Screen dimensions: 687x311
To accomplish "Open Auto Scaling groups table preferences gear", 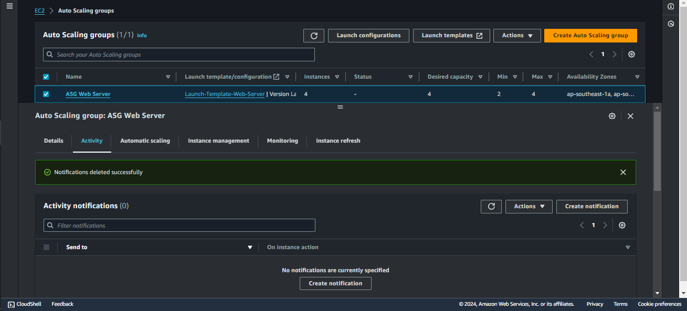I will click(x=631, y=55).
